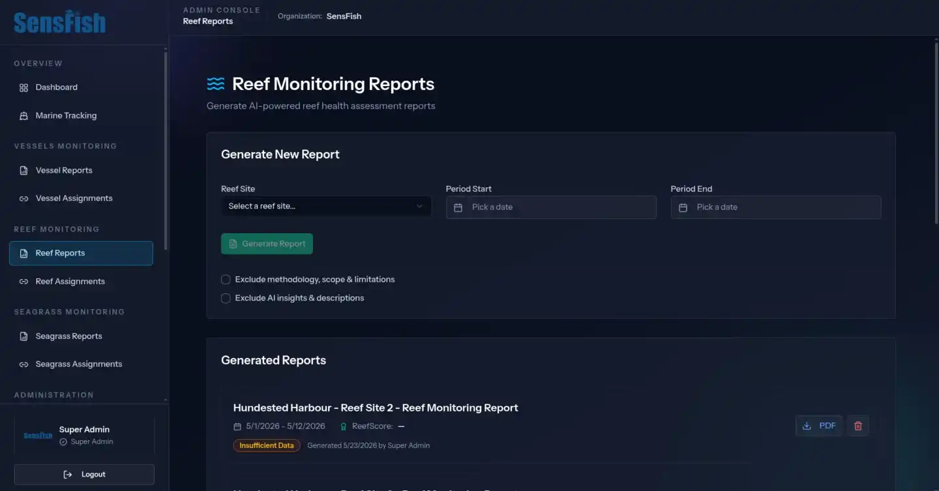The width and height of the screenshot is (939, 491).
Task: Enable Exclude AI insights & descriptions
Action: [226, 298]
